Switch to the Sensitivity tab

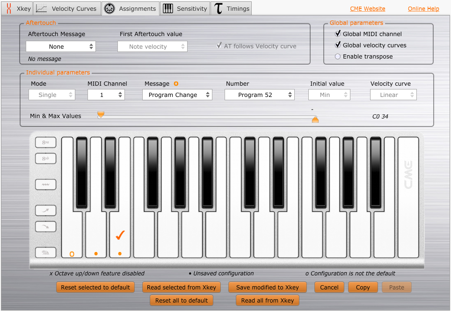click(185, 8)
